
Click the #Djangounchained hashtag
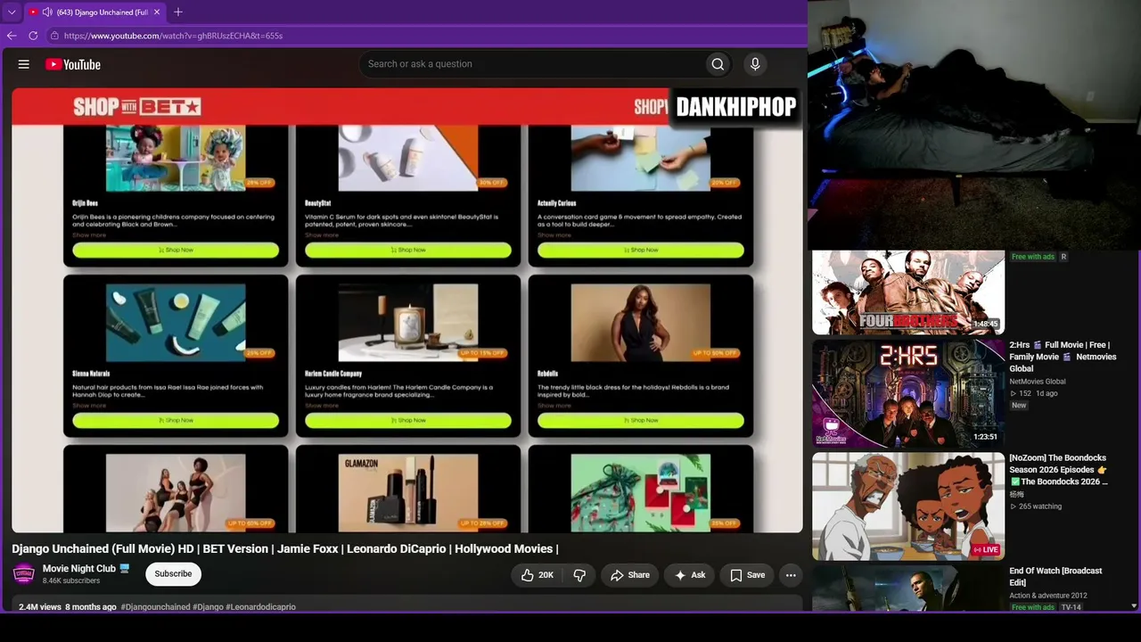156,607
